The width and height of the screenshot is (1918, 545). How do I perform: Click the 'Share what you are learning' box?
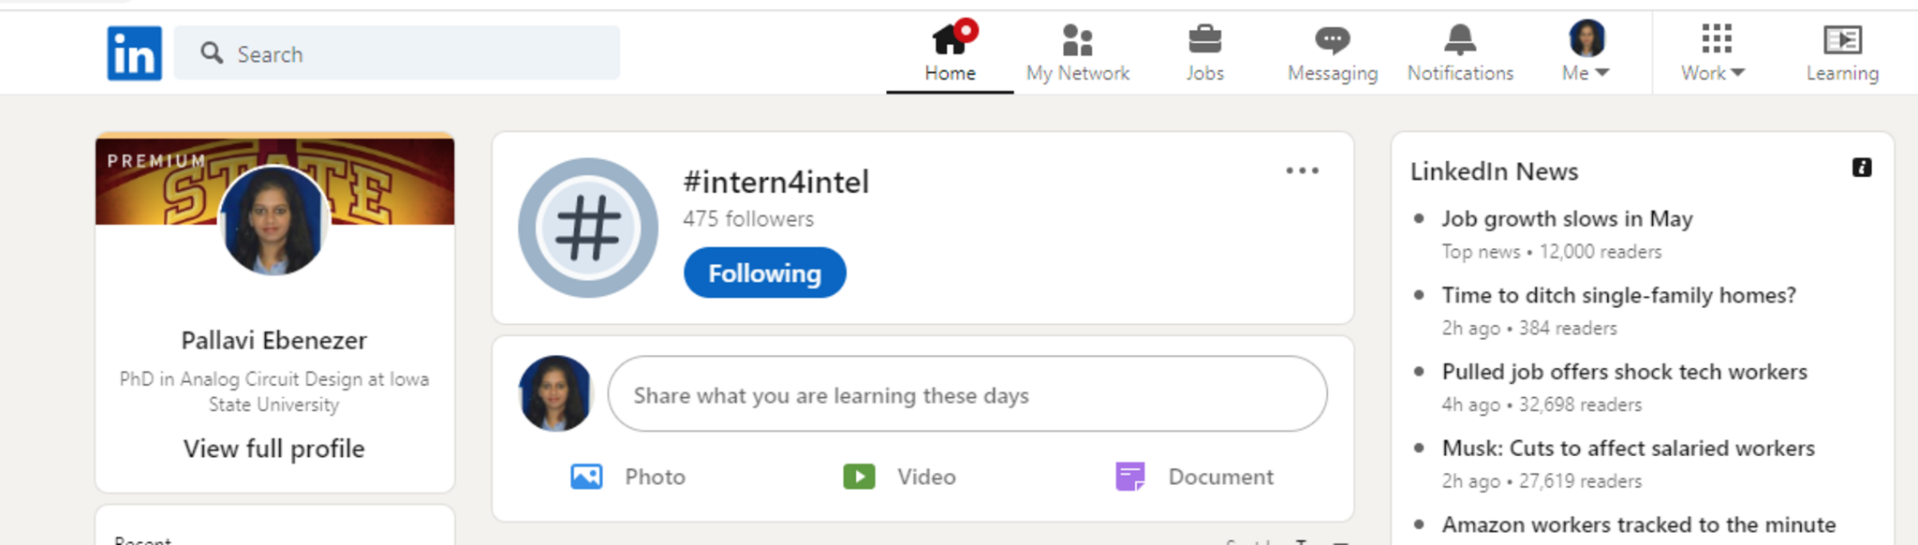[966, 394]
